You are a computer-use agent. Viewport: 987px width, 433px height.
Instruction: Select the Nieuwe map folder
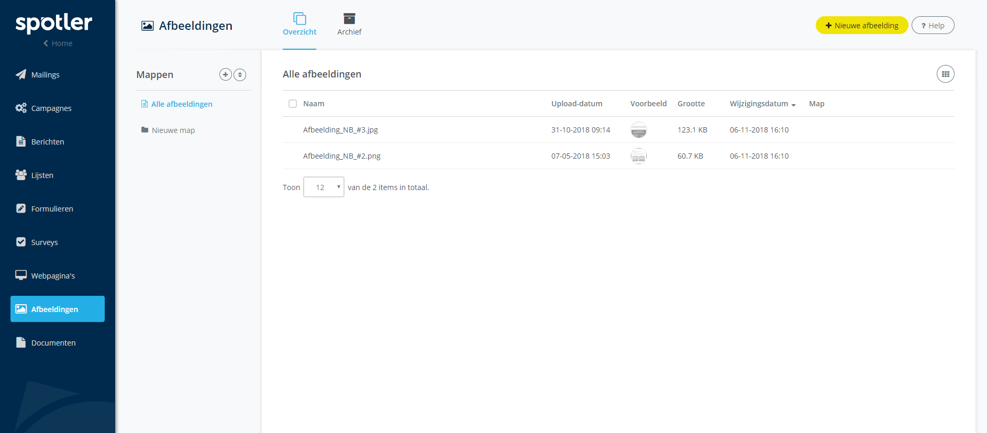tap(168, 130)
